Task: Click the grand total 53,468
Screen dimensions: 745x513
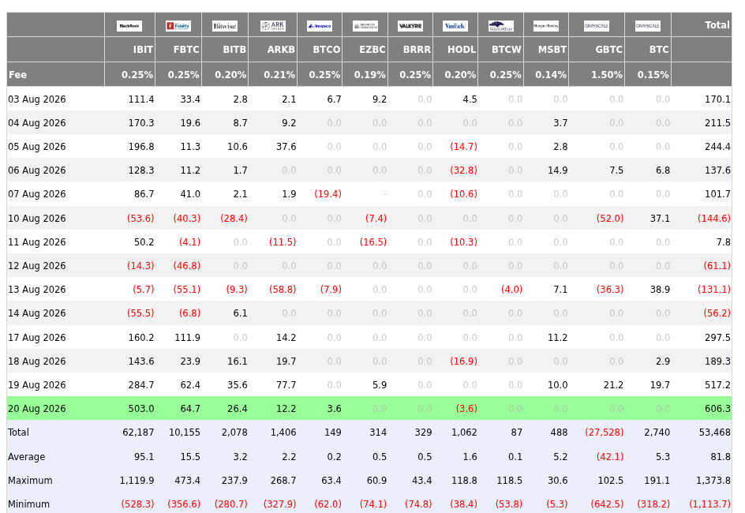Action: pos(714,432)
